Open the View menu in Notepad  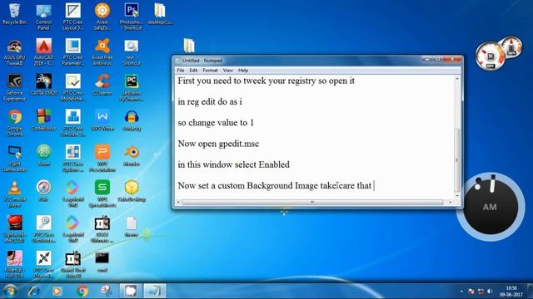point(227,70)
